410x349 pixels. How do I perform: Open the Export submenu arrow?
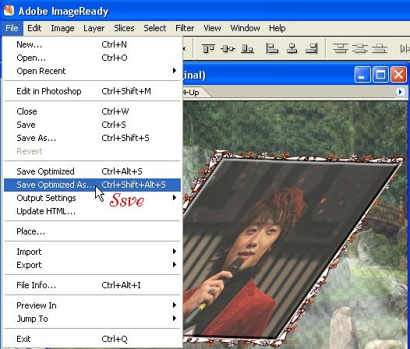pyautogui.click(x=175, y=265)
